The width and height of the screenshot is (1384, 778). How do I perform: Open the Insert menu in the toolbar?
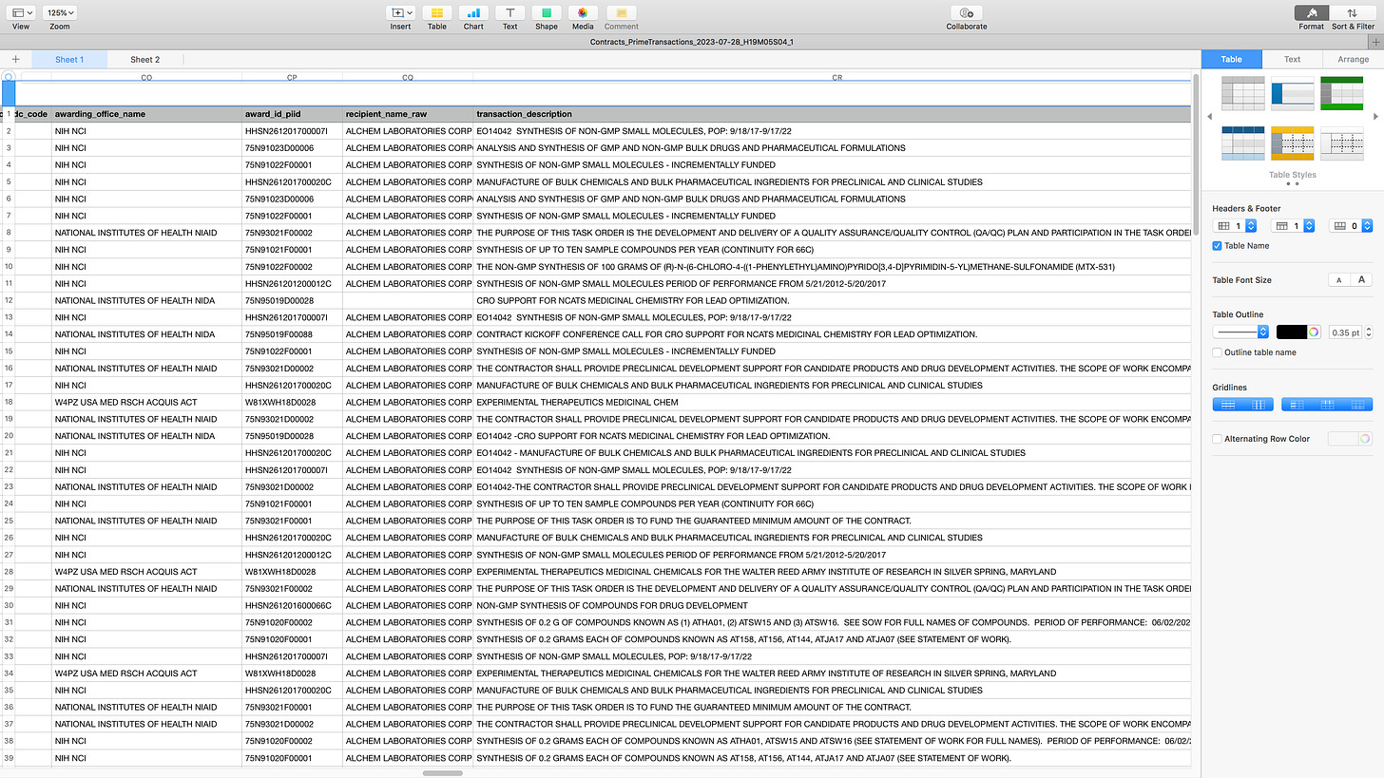(400, 13)
